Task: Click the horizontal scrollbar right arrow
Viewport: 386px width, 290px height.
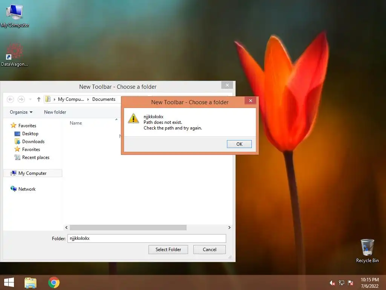Action: [x=229, y=227]
